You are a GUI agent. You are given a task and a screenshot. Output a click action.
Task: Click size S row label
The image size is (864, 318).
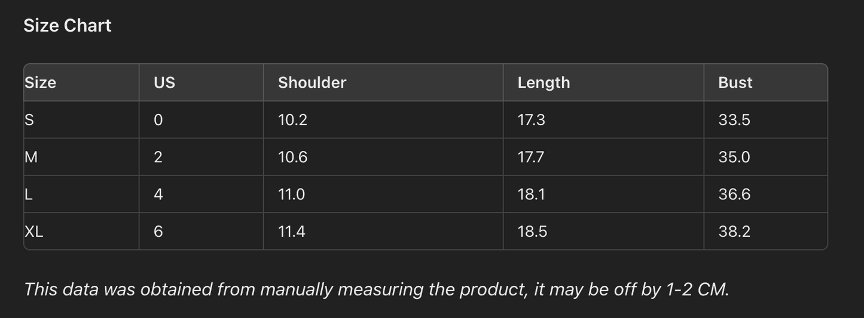[x=29, y=120]
